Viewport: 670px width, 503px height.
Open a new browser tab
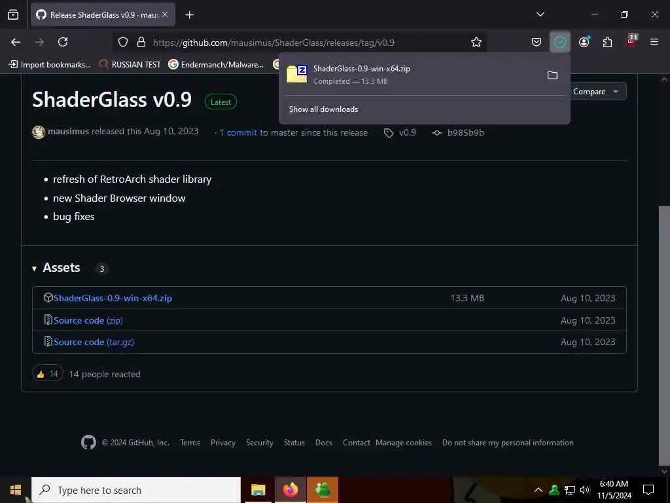click(x=189, y=15)
